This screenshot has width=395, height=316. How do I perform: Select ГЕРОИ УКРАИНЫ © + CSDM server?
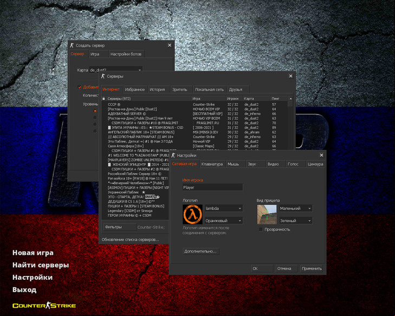coord(136,216)
